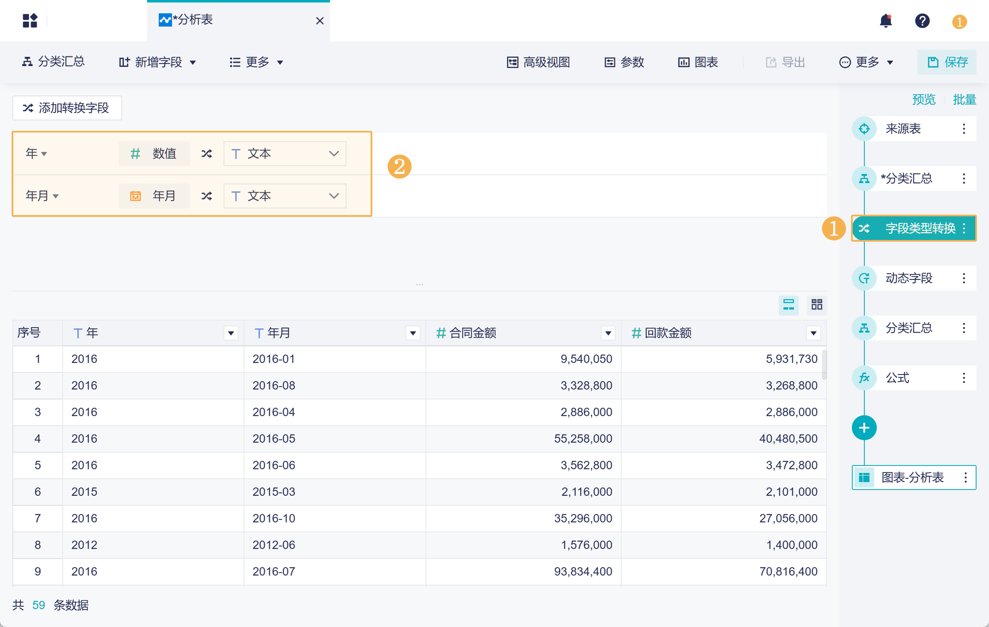The height and width of the screenshot is (627, 989).
Task: Click the 年月 date source type tag
Action: [154, 196]
